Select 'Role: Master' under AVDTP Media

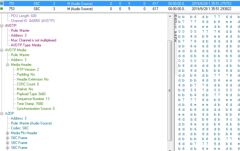coord(20,55)
